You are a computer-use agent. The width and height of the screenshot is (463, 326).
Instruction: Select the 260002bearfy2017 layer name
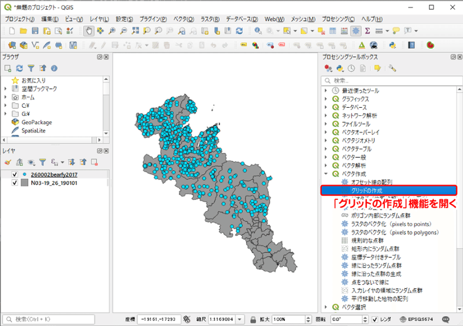[54, 174]
